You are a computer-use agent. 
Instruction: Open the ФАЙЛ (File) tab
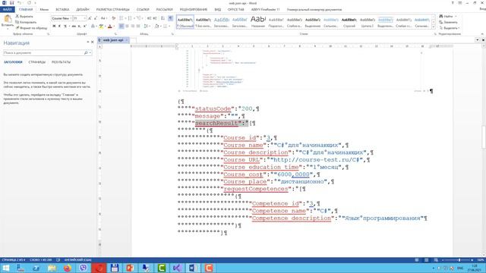click(8, 10)
